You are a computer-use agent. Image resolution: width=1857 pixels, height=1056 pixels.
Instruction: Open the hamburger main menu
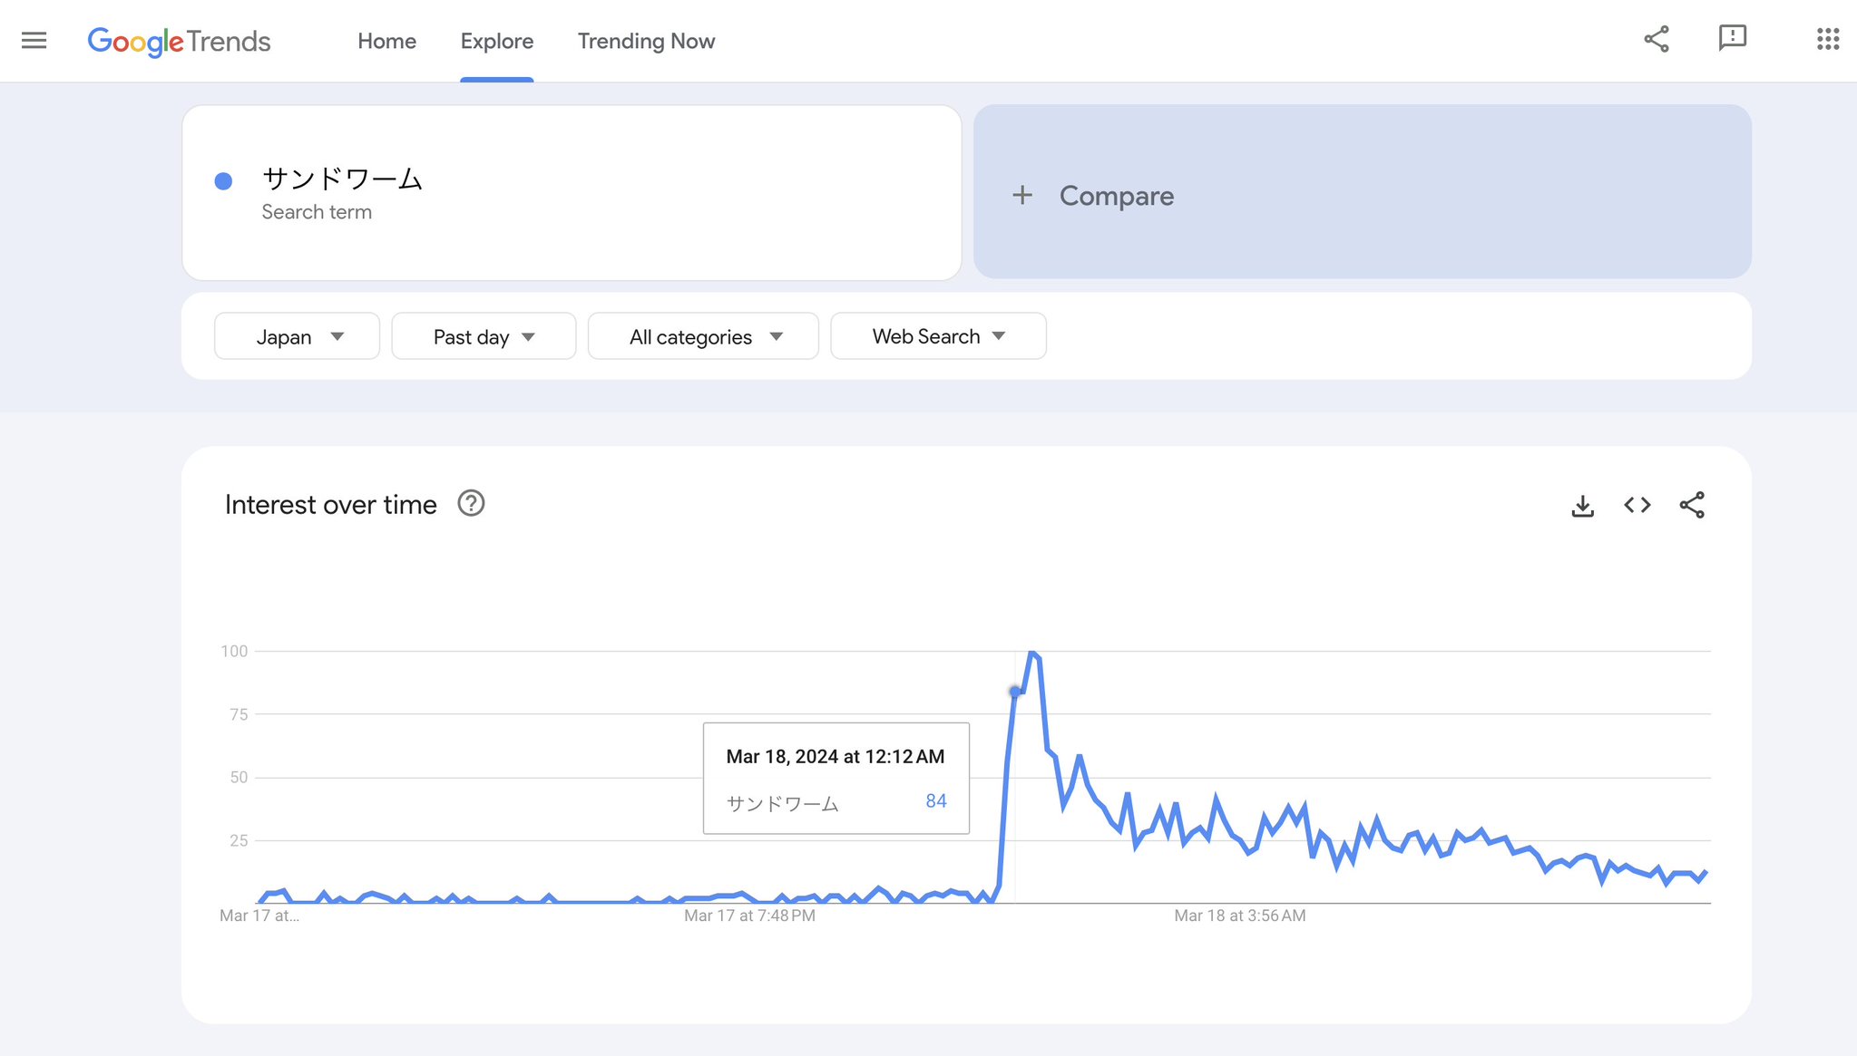pyautogui.click(x=34, y=41)
